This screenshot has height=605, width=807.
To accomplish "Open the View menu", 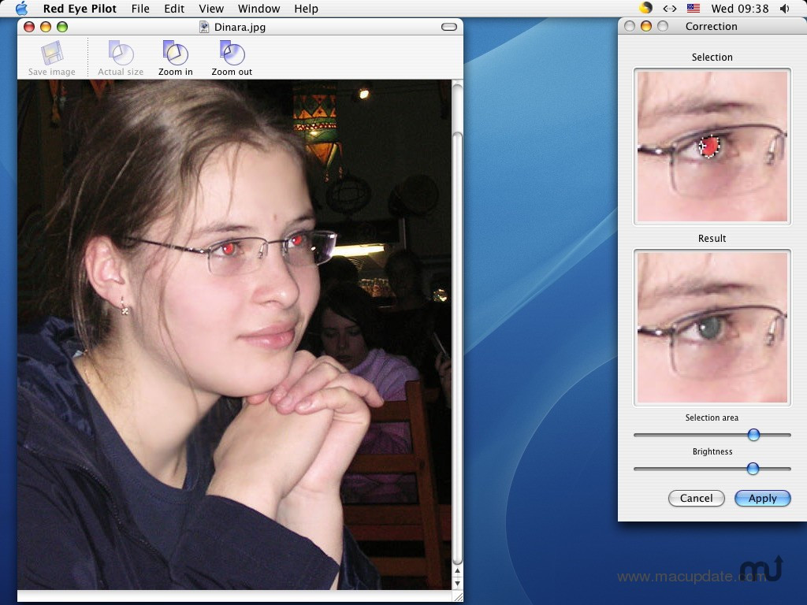I will pos(211,9).
